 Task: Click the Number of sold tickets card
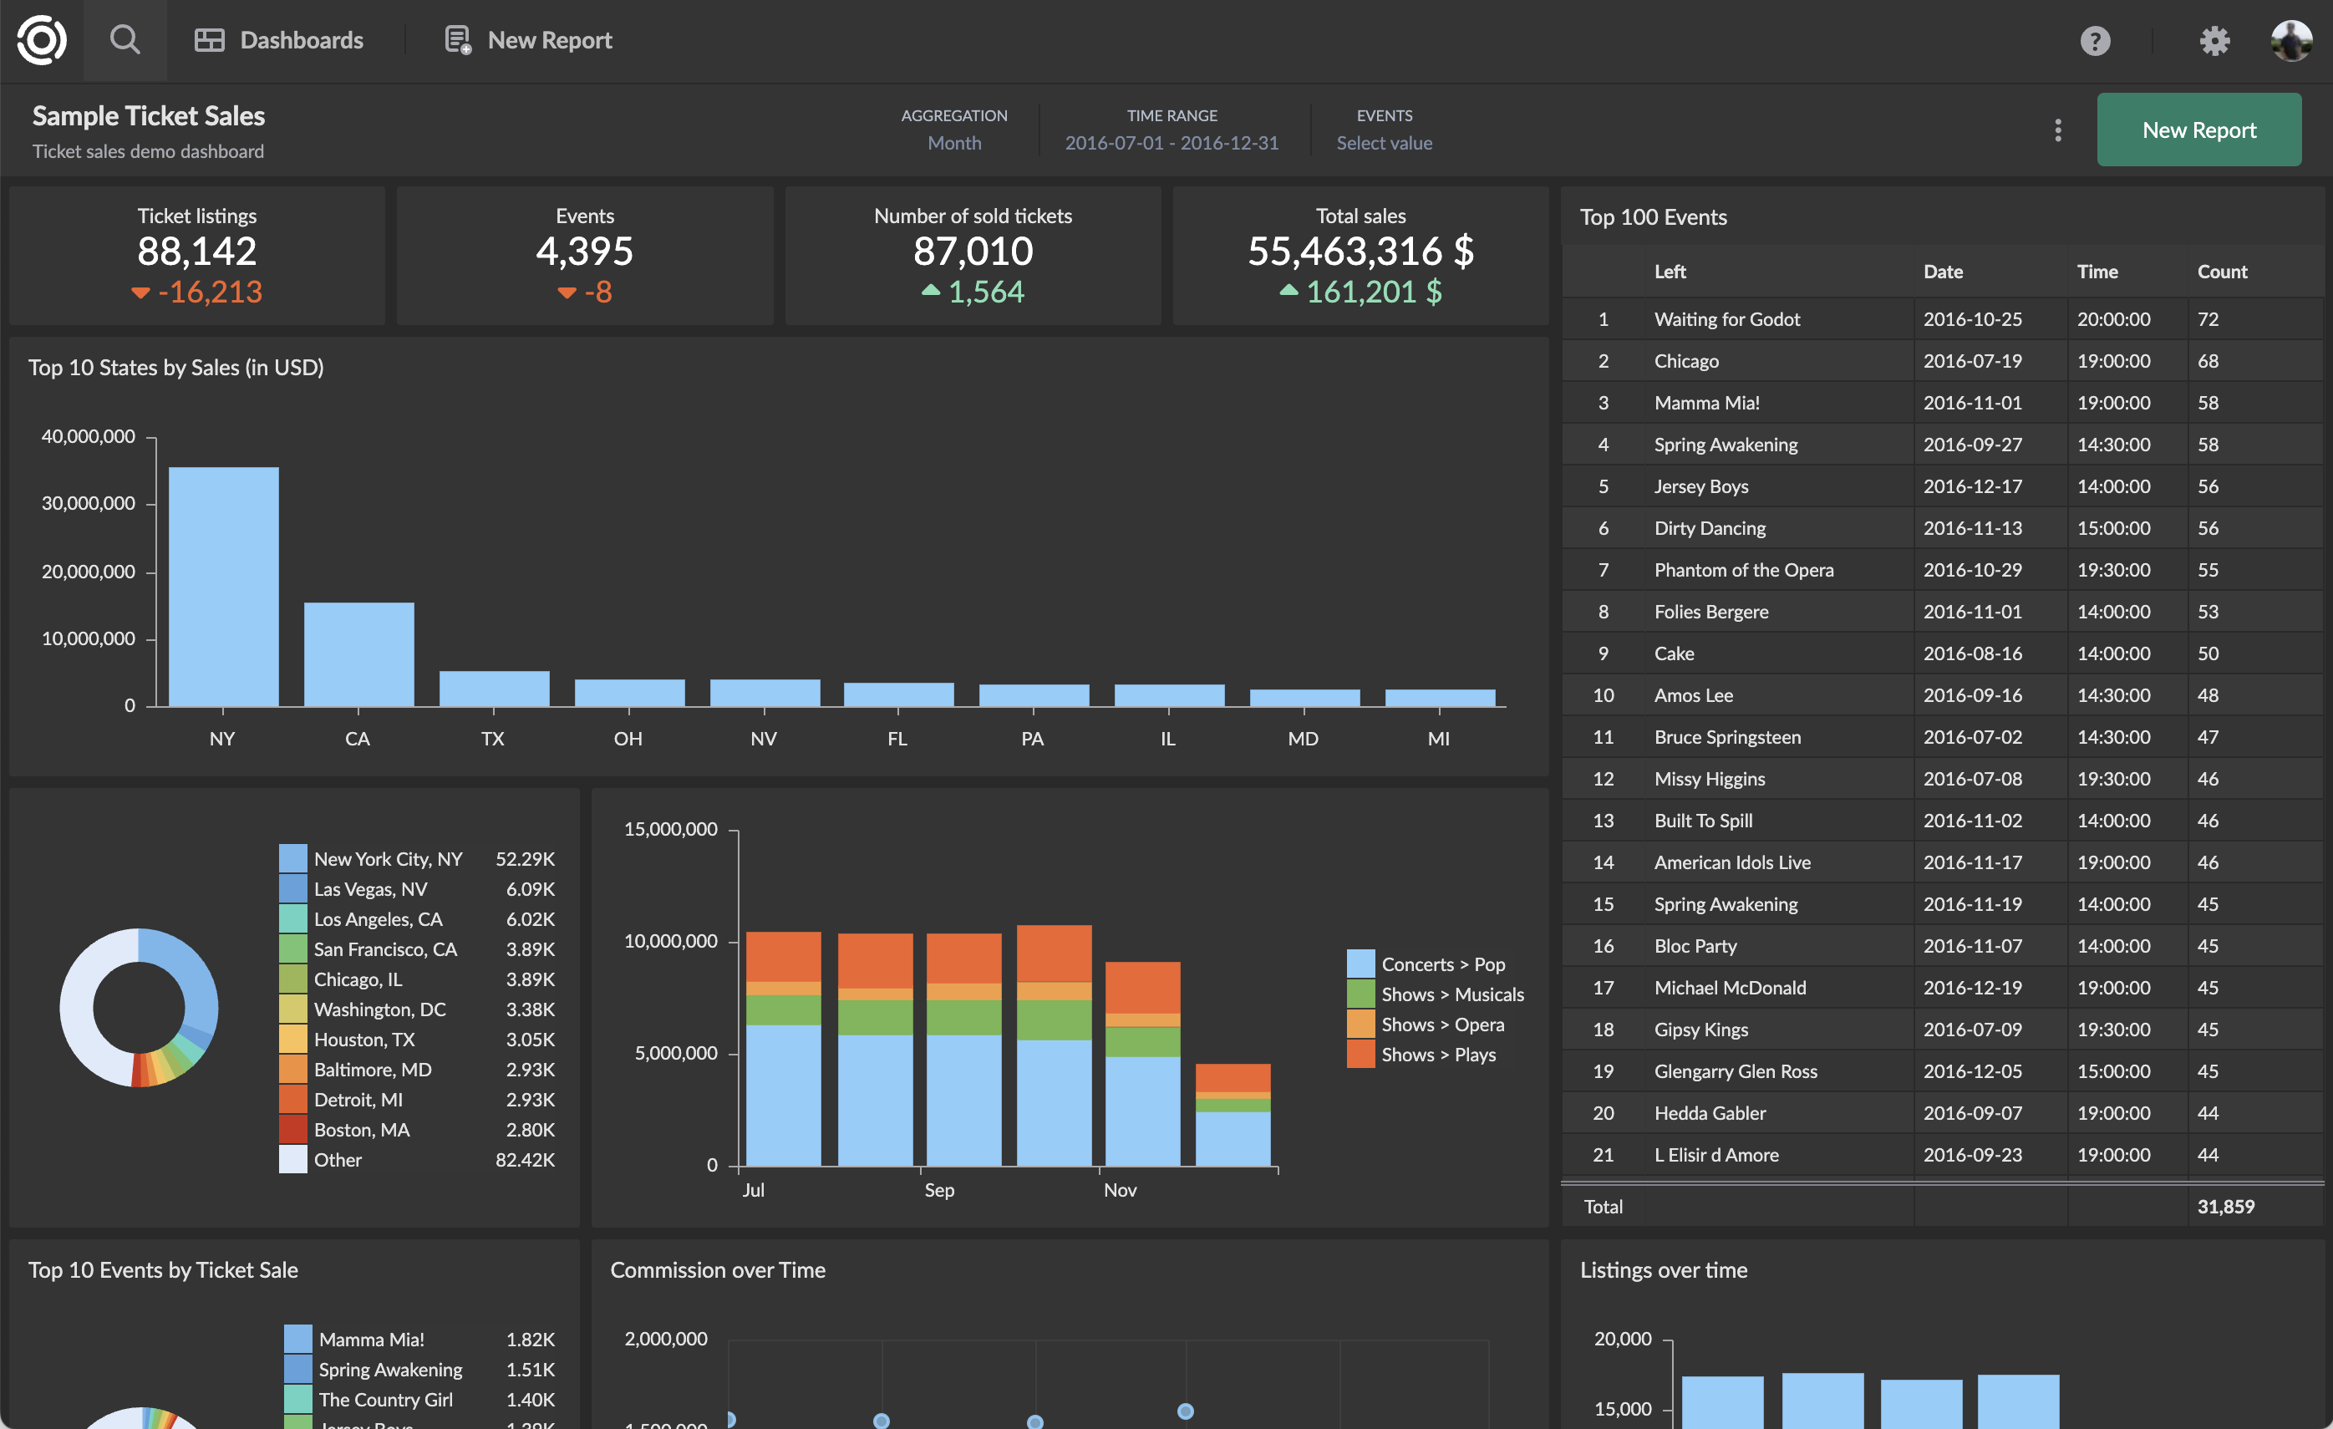point(973,256)
